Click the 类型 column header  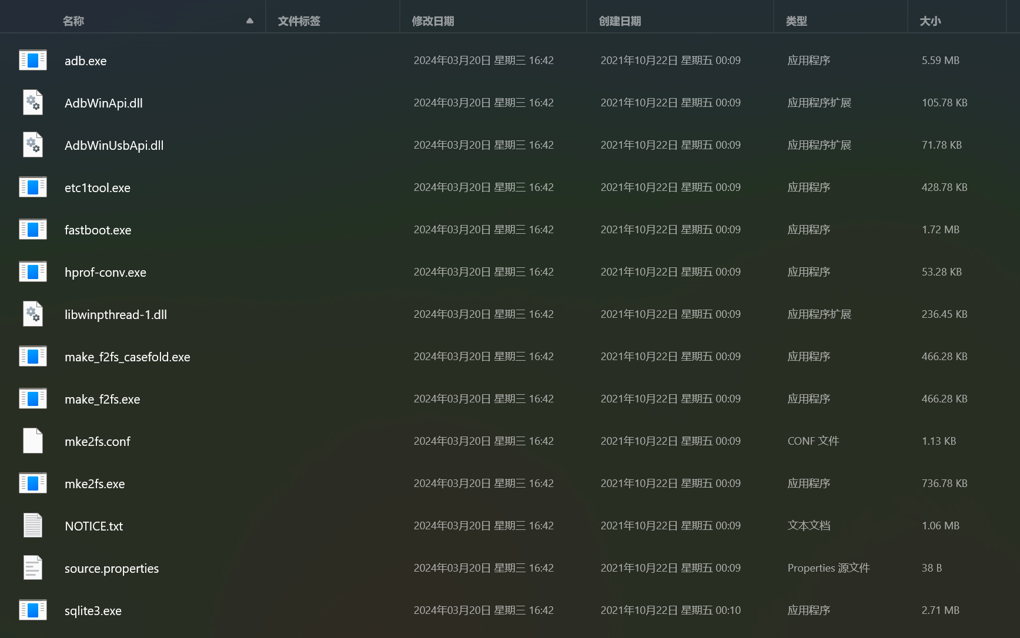pos(797,21)
